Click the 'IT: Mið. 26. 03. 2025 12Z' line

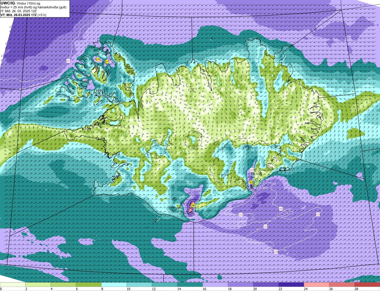19,11
